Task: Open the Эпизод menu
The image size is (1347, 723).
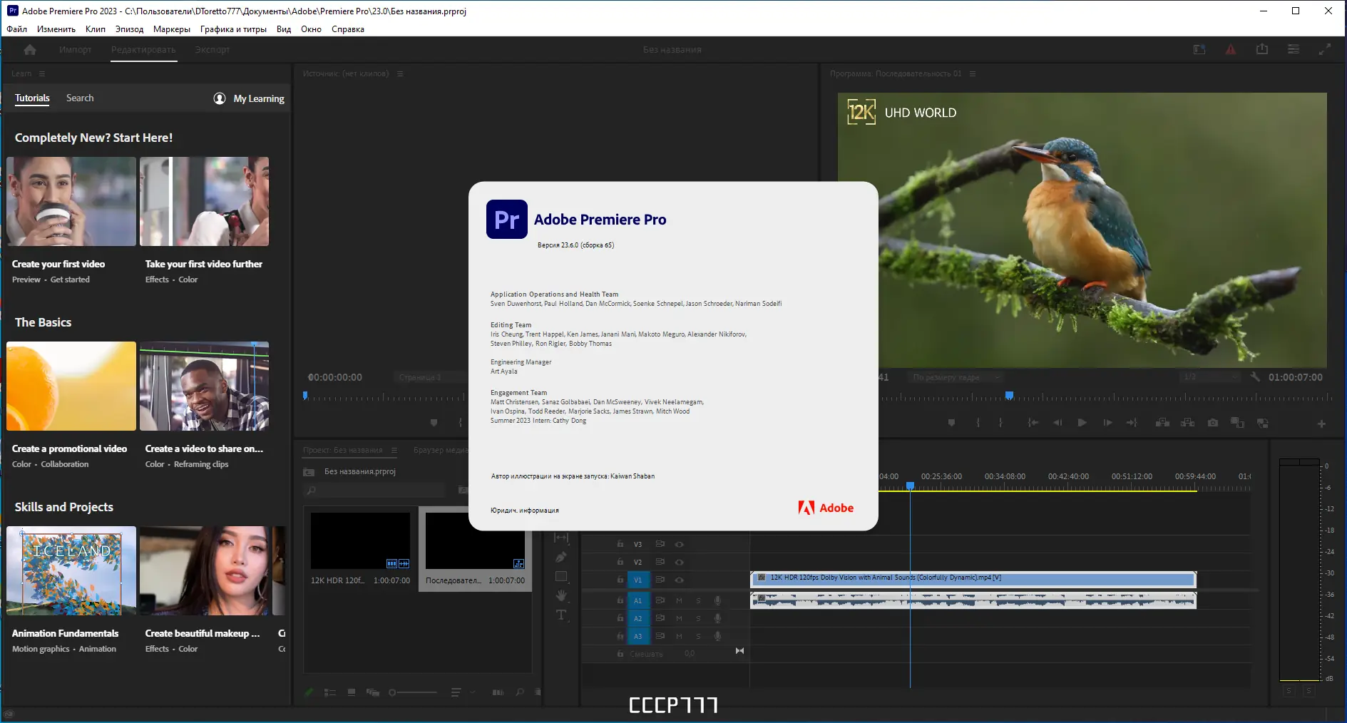Action: 130,29
